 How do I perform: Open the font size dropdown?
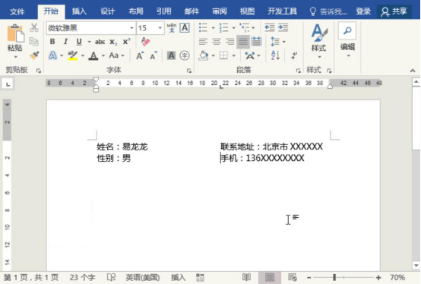point(160,28)
